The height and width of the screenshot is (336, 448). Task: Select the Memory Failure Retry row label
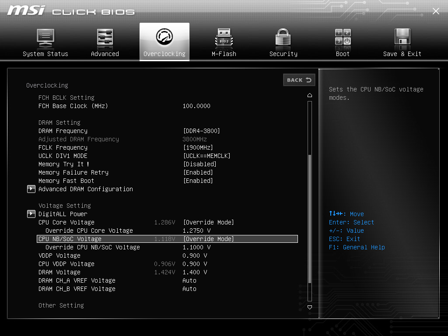(73, 172)
